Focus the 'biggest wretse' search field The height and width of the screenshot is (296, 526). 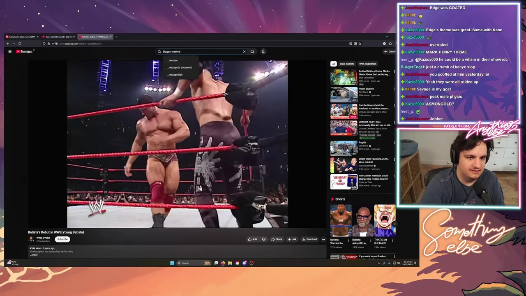pos(201,51)
